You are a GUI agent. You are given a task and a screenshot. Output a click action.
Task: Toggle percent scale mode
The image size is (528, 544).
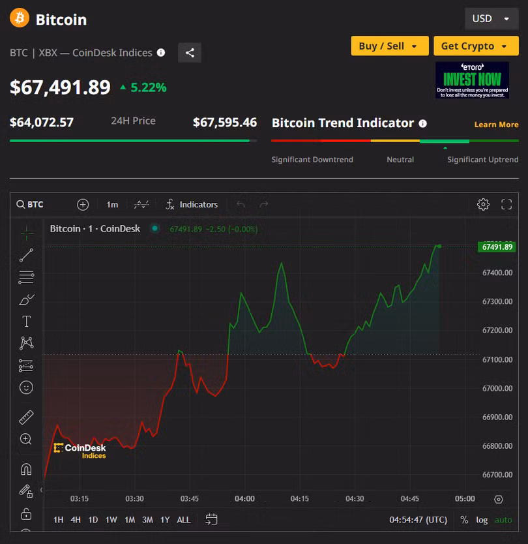coord(464,520)
